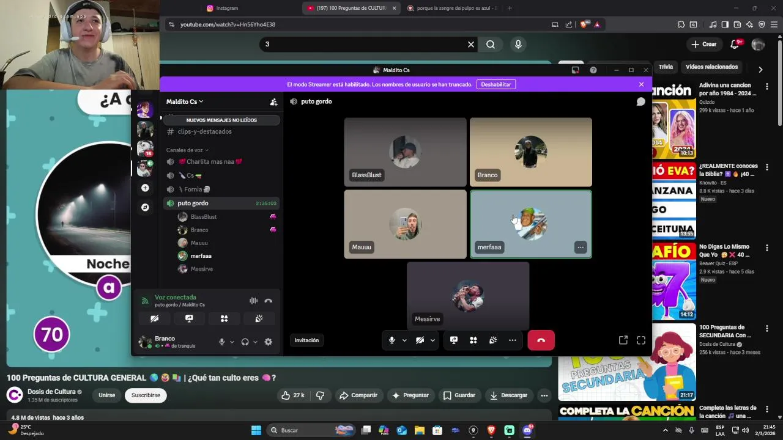This screenshot has height=440, width=783.
Task: Turn on the camera from the Voz conectada panel
Action: (154, 318)
